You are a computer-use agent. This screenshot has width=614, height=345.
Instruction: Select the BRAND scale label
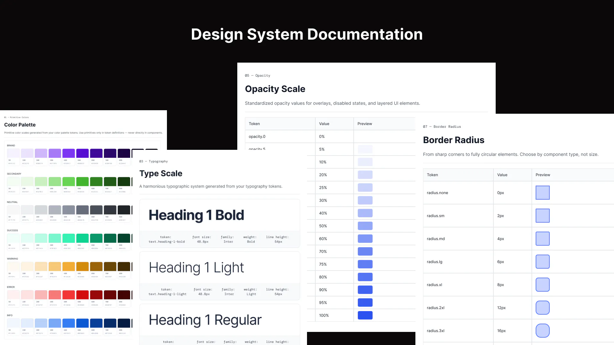click(x=11, y=145)
